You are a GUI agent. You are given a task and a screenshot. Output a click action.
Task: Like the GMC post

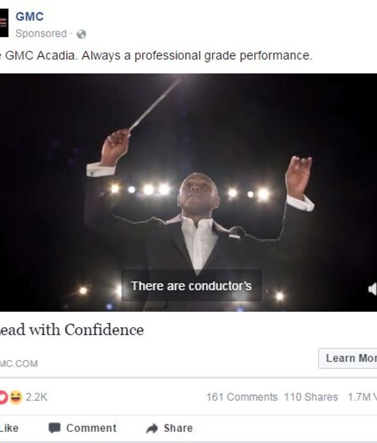pyautogui.click(x=8, y=428)
